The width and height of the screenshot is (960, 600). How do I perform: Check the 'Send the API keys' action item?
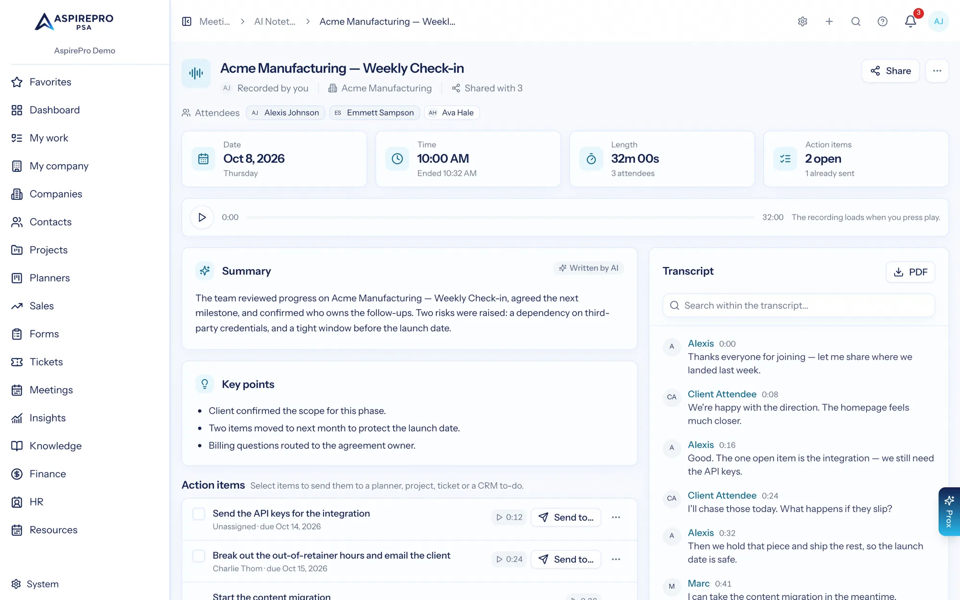[199, 514]
